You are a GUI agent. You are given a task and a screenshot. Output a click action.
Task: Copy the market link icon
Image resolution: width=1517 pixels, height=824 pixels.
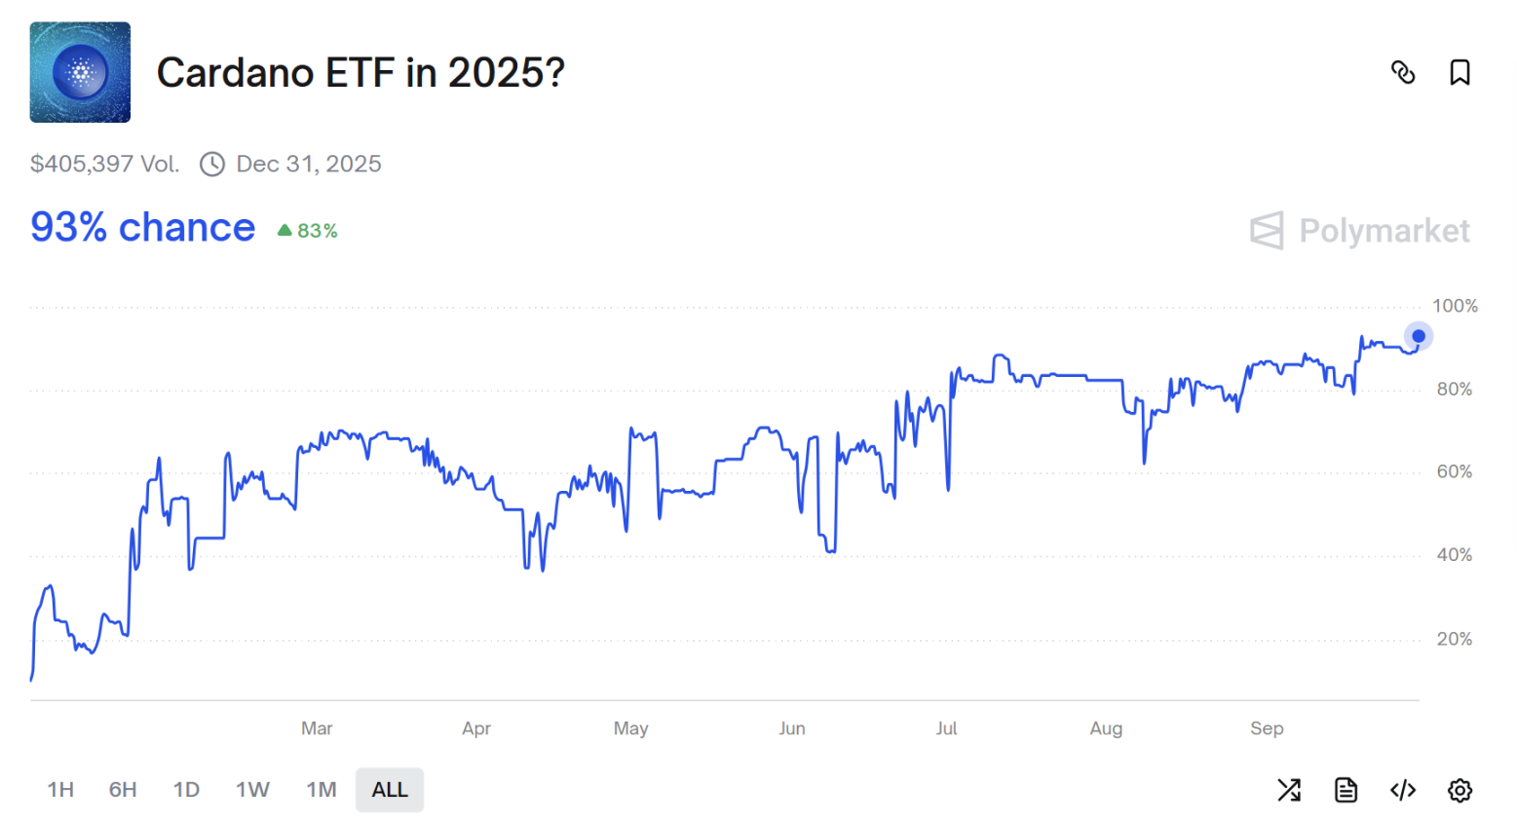[x=1404, y=72]
